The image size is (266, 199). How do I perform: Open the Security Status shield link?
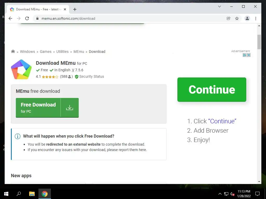click(x=89, y=76)
